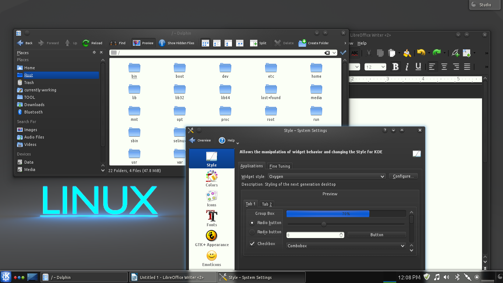The width and height of the screenshot is (503, 283).
Task: Select the lost+found folder
Action: 271,92
